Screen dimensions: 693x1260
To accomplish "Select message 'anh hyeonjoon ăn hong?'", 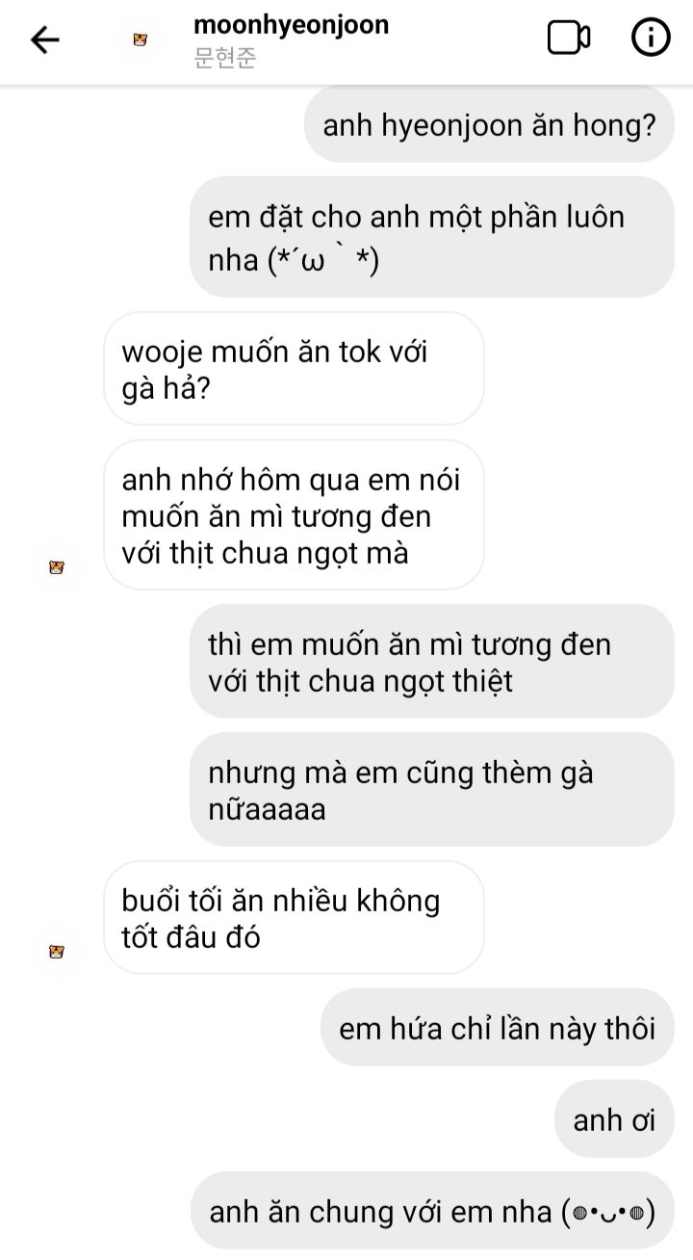I will pyautogui.click(x=489, y=124).
